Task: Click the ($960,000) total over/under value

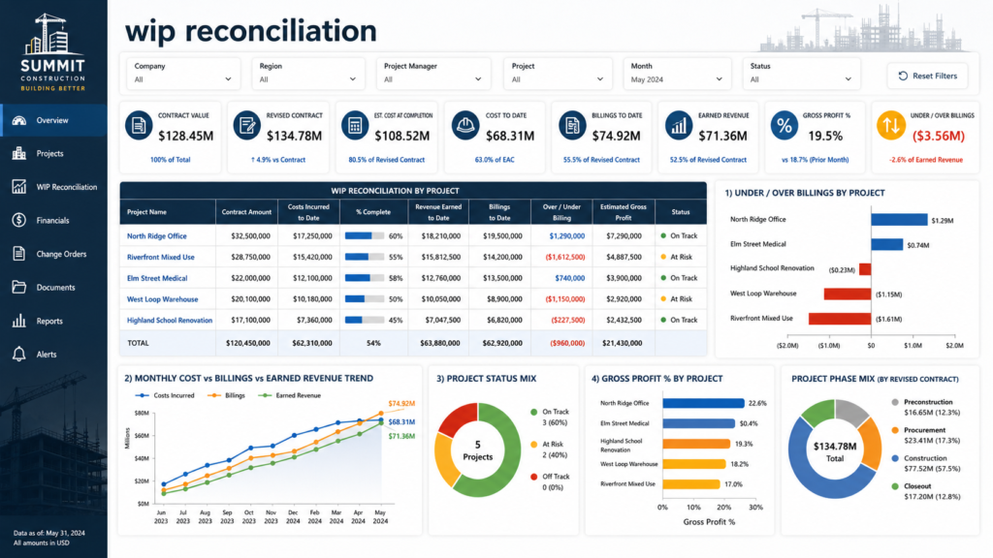Action: (x=567, y=343)
